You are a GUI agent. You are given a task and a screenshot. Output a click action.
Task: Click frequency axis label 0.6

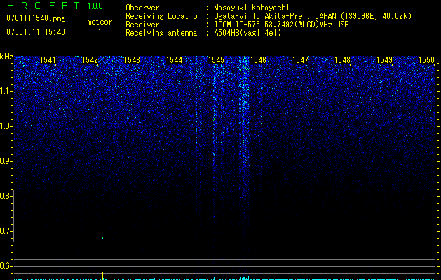click(x=6, y=266)
